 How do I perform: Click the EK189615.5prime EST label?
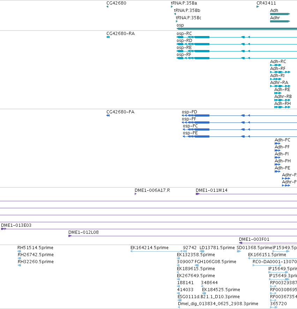[x=196, y=269]
